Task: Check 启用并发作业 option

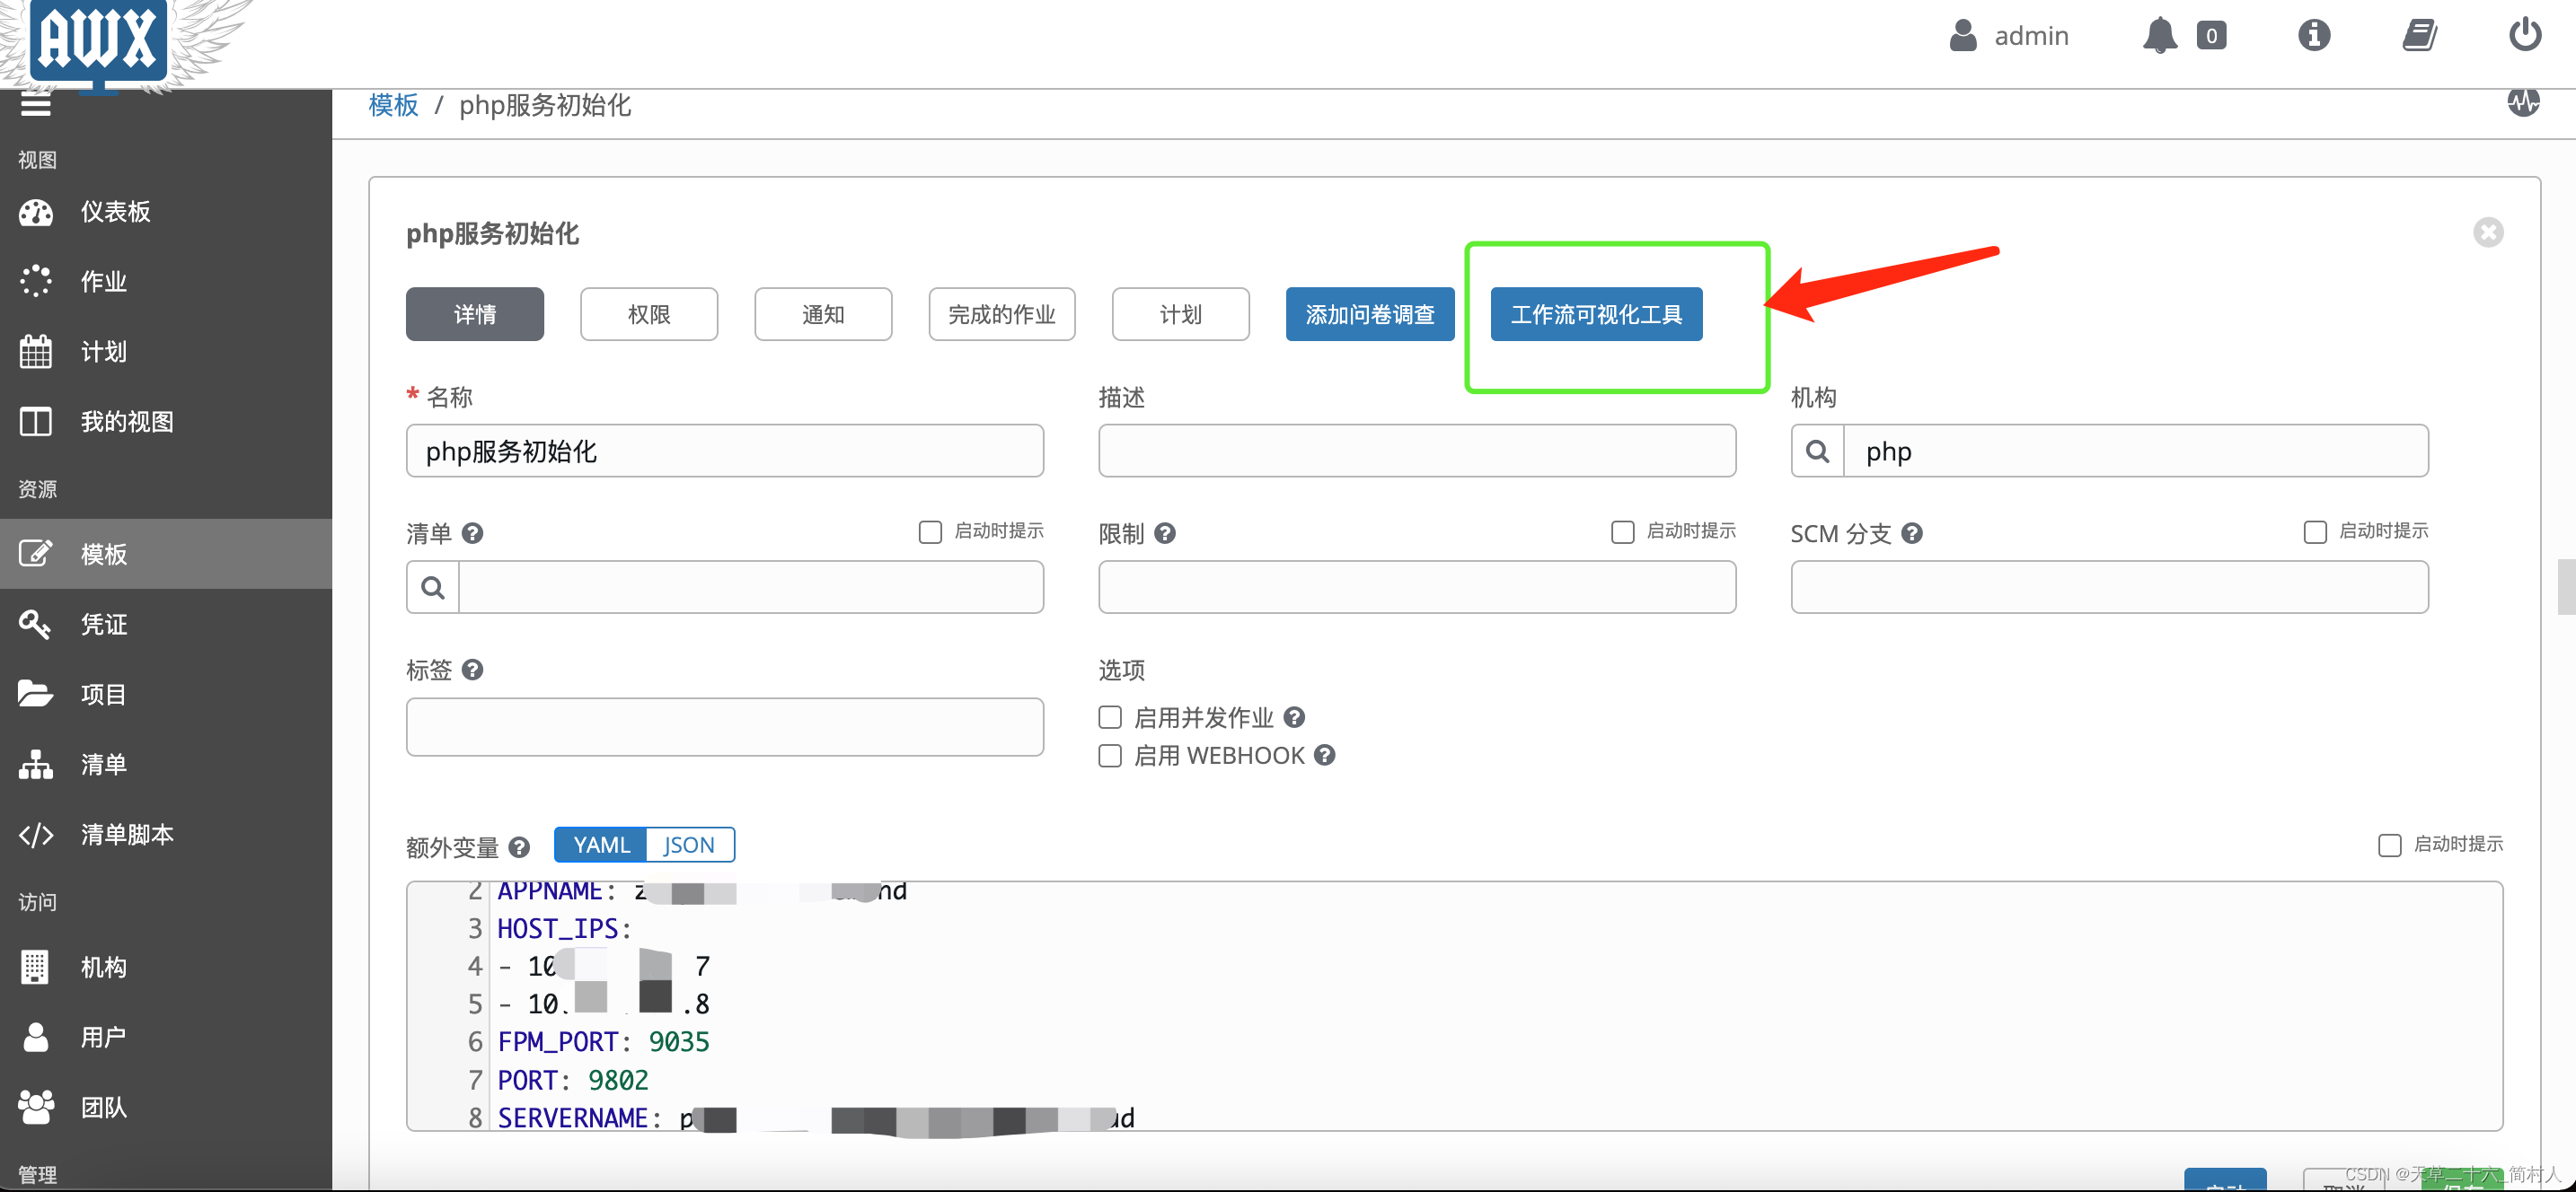Action: 1110,717
